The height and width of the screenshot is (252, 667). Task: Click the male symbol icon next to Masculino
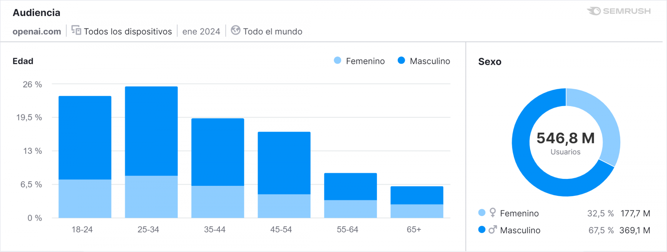(493, 230)
